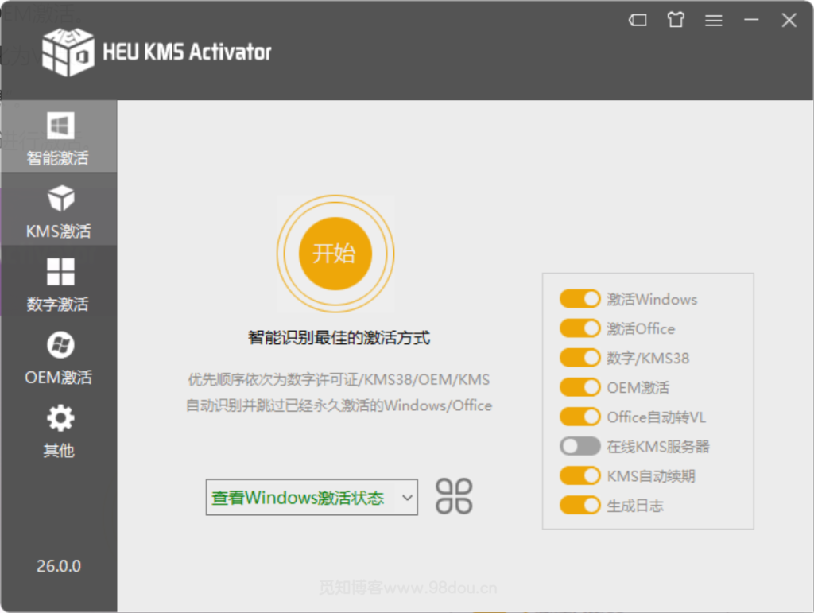Switch to 数字激活 mode

[59, 283]
